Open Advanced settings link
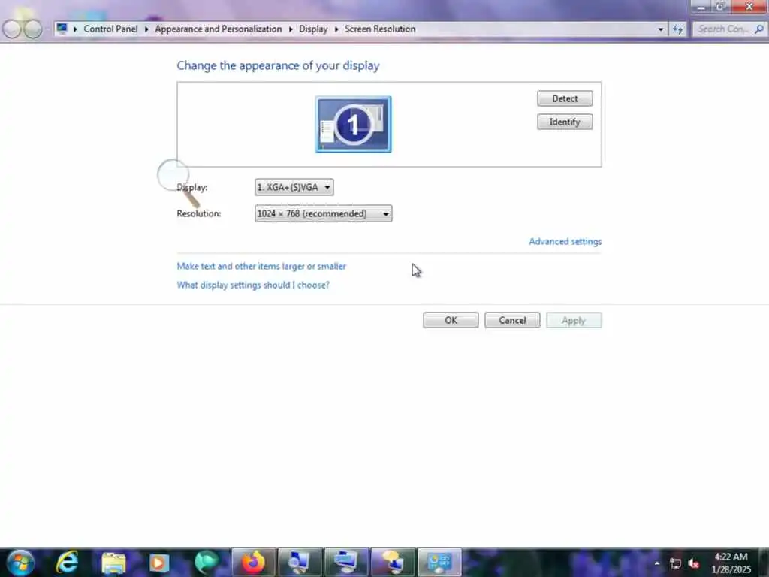 click(x=565, y=241)
